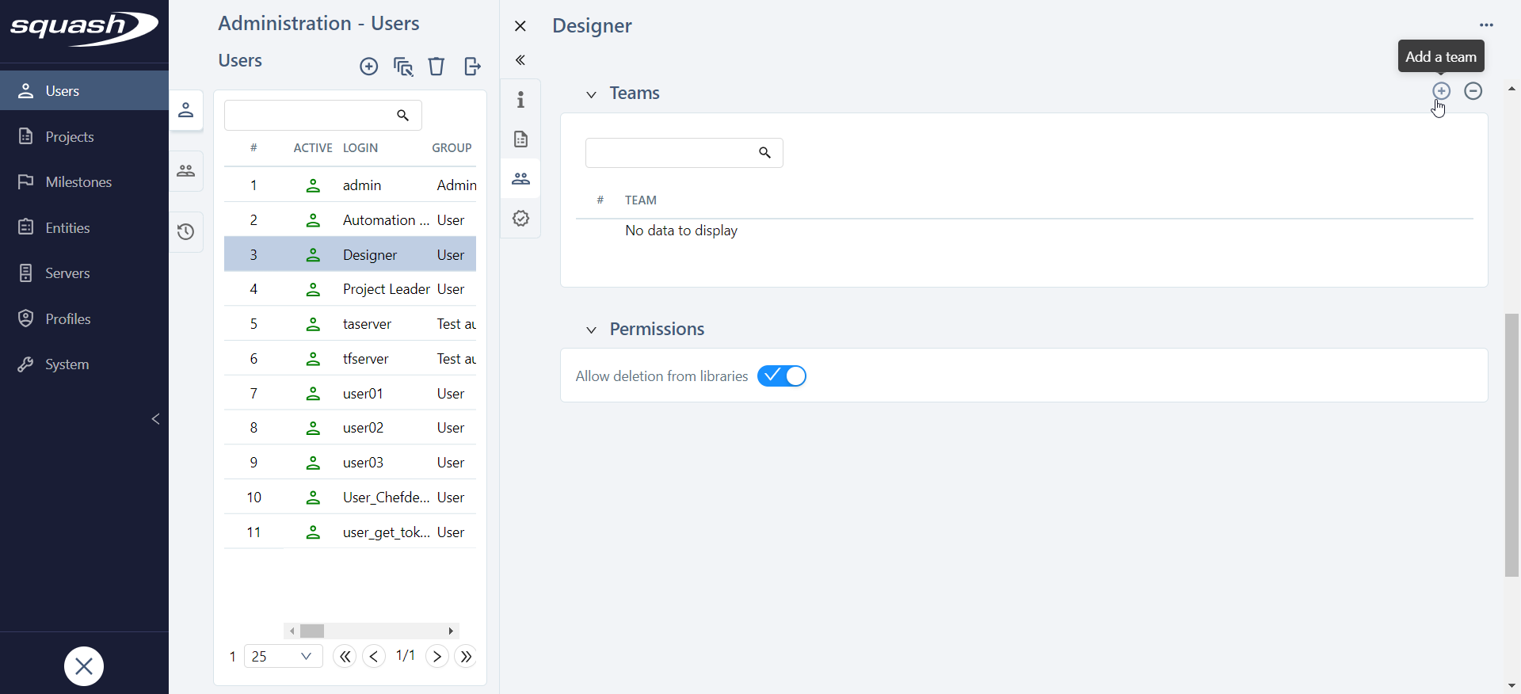This screenshot has width=1521, height=694.
Task: Open the page size dropdown showing 25
Action: click(283, 656)
